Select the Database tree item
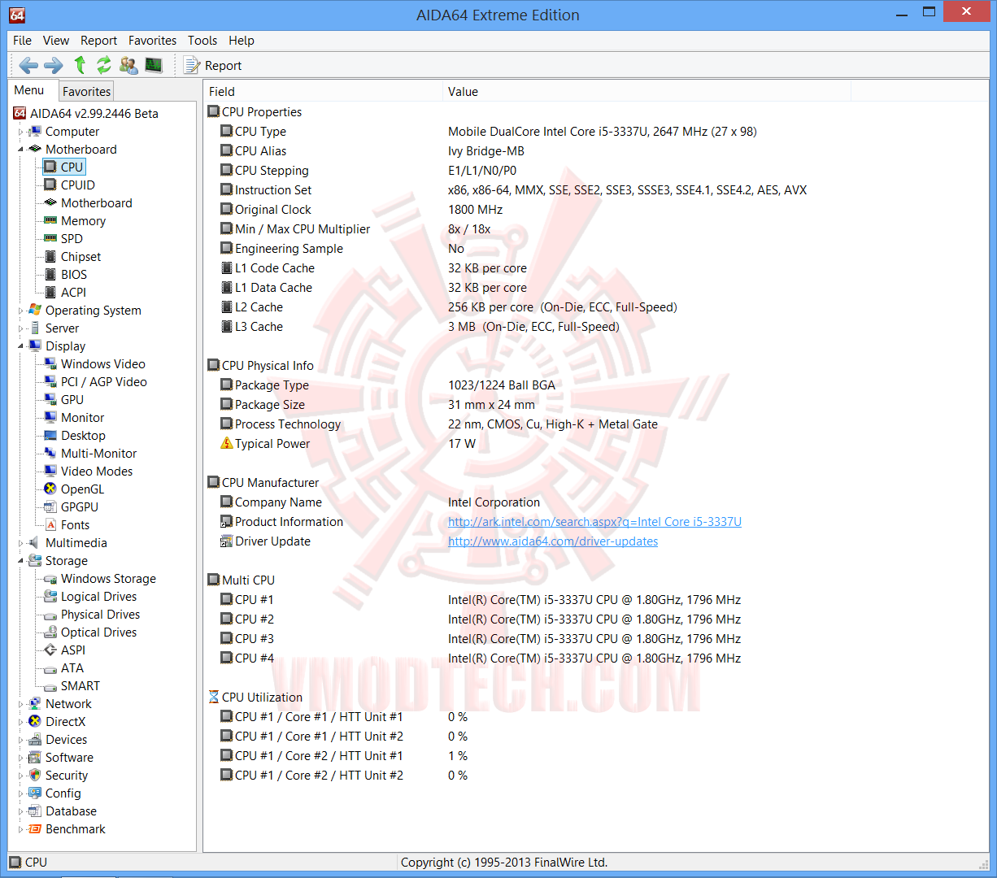 [71, 811]
